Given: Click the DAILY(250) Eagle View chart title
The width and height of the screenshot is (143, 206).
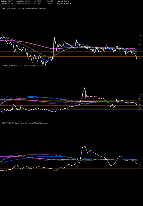Looking at the screenshot, I should tap(24, 9).
